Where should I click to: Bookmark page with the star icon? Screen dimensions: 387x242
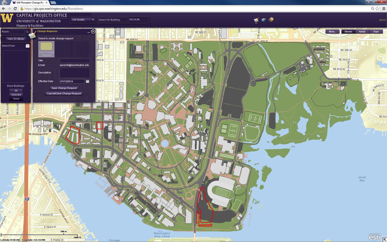click(377, 9)
